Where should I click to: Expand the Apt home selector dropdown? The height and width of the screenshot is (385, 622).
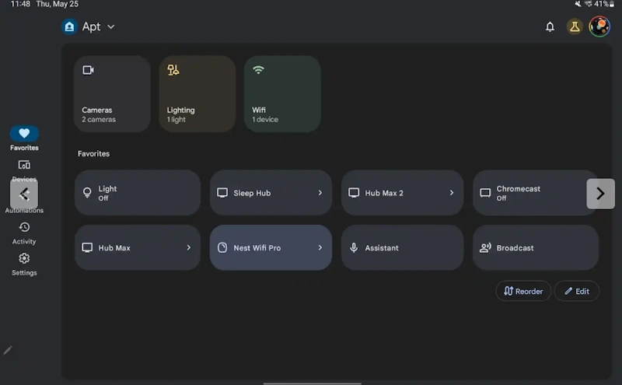click(111, 26)
